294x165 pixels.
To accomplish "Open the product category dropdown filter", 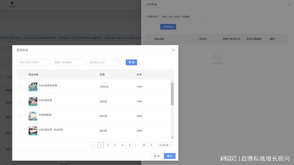I will coord(104,62).
